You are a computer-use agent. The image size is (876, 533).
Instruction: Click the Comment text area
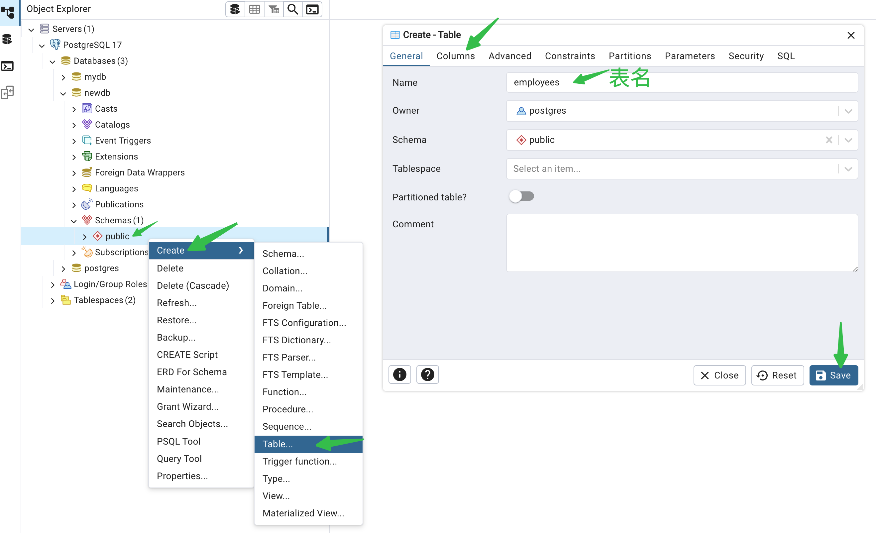pos(682,243)
